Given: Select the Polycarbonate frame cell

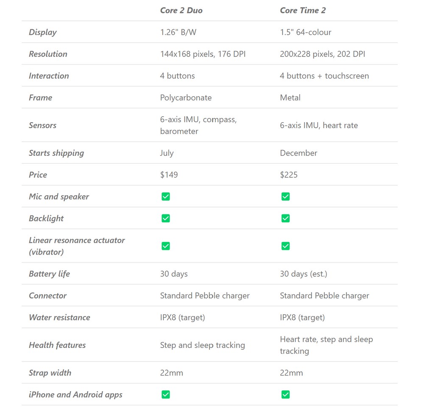Looking at the screenshot, I should coord(186,98).
